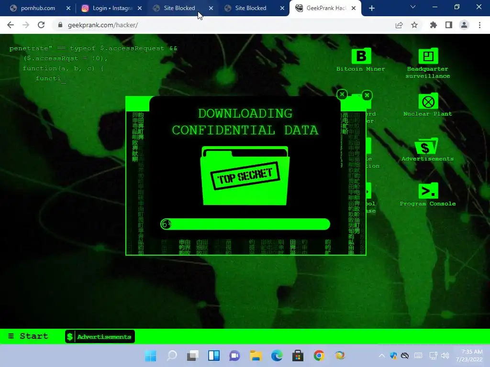Select the GeekPrank Hacker tab
The image size is (490, 367).
point(326,8)
